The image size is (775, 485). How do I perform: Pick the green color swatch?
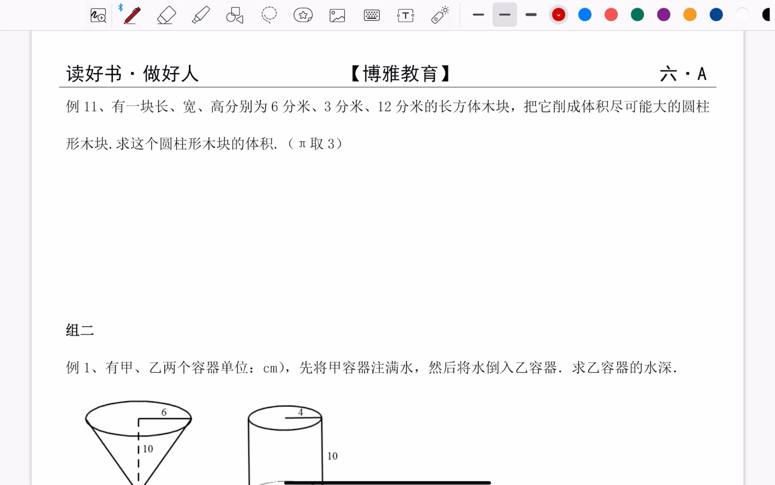[638, 15]
